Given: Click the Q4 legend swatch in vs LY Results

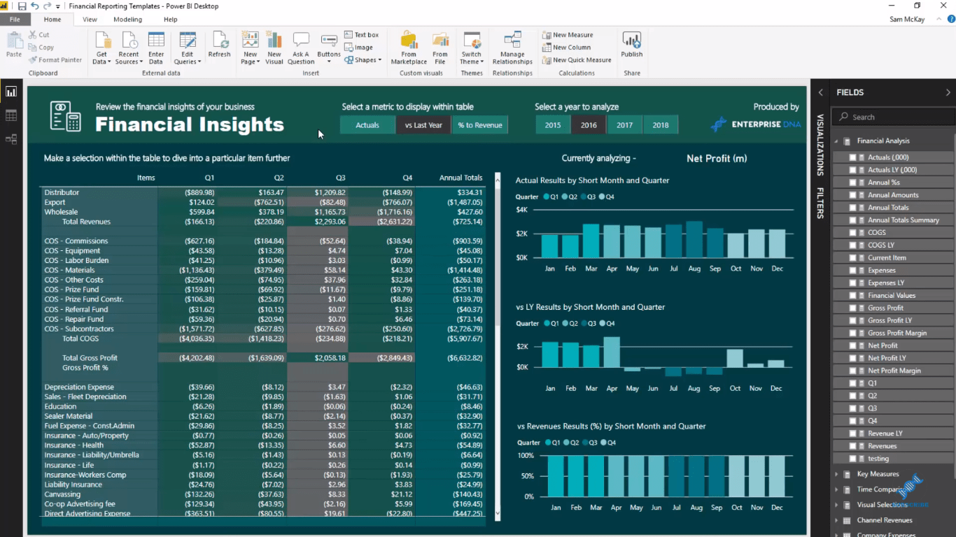Looking at the screenshot, I should (x=602, y=324).
